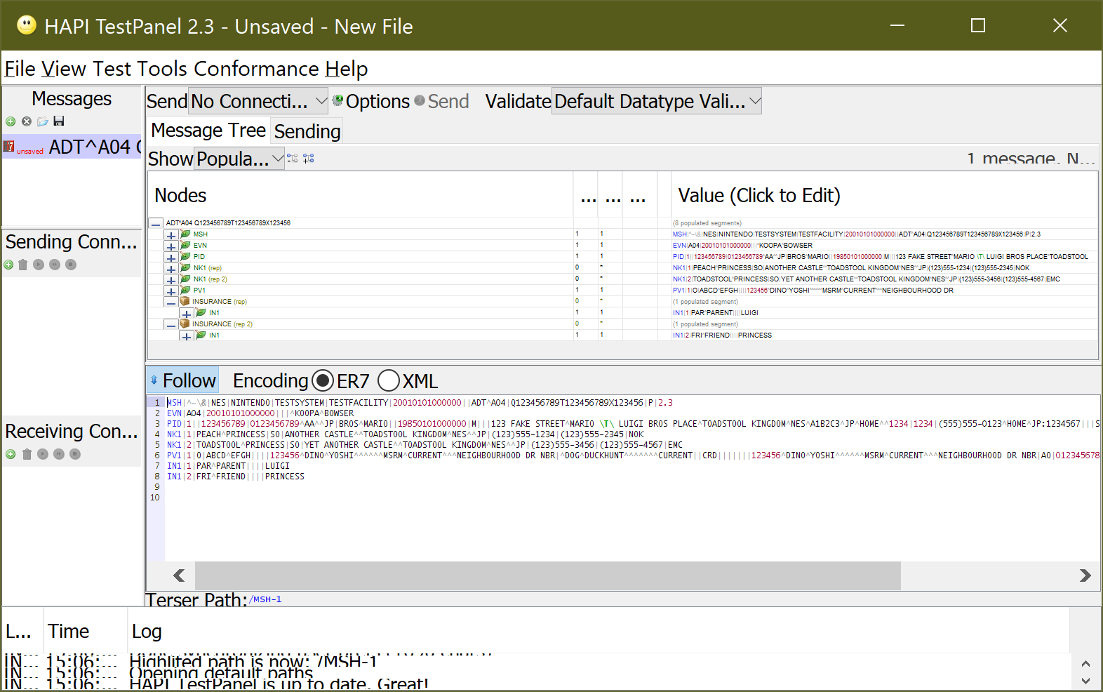
Task: Select the unsaved ADT^A04 message in list
Action: click(x=72, y=147)
